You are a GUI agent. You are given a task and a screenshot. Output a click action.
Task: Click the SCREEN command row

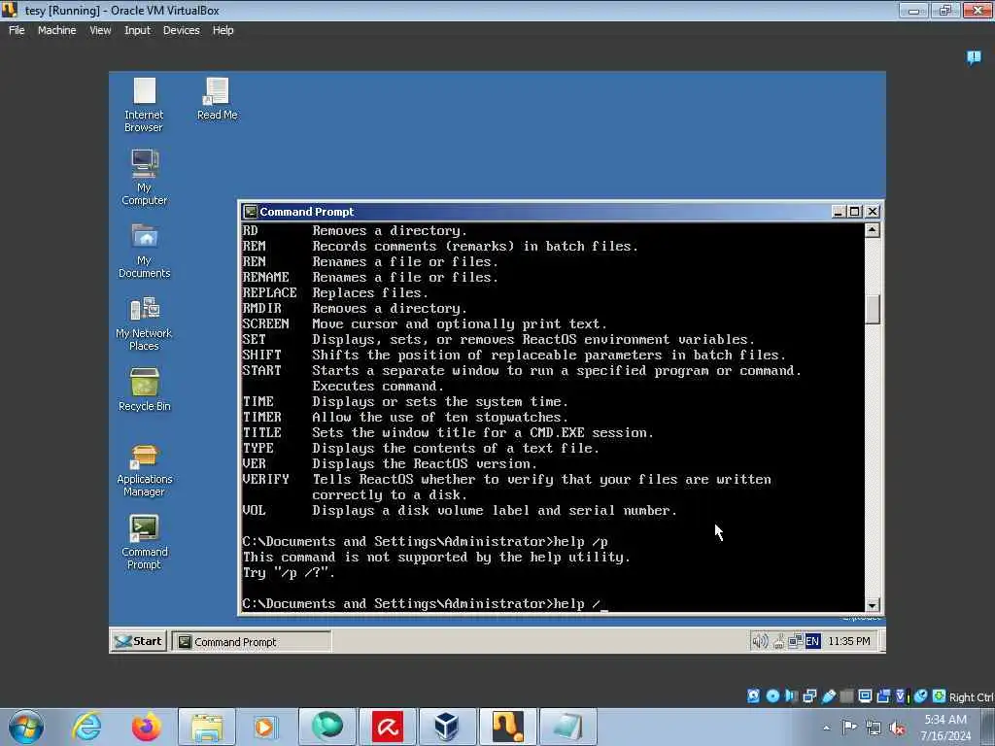point(425,324)
